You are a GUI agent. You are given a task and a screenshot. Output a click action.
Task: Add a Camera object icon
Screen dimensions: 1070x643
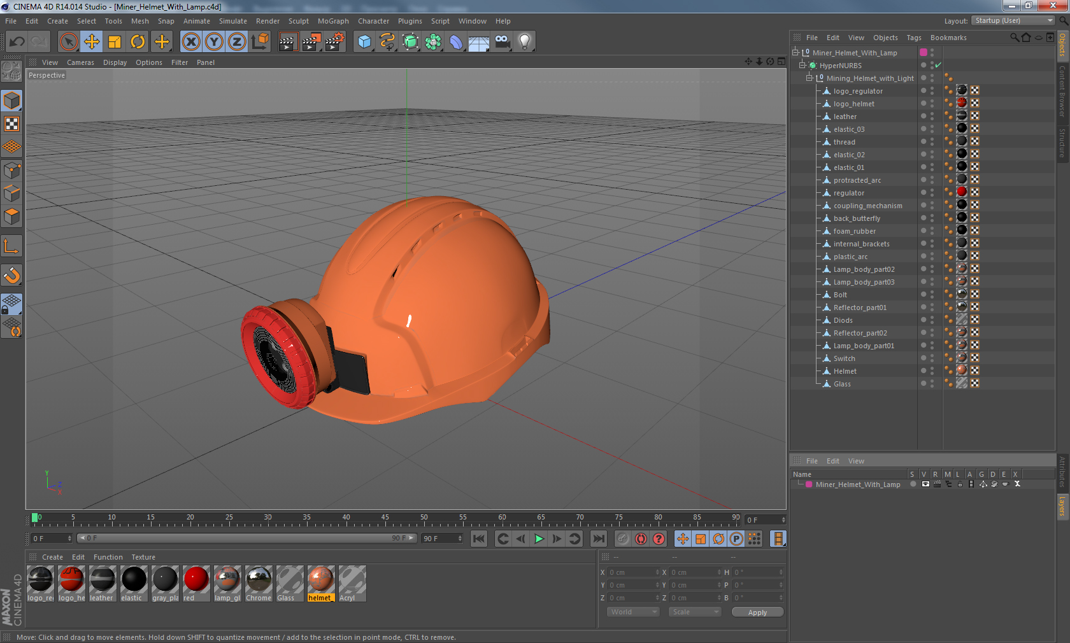pyautogui.click(x=502, y=42)
